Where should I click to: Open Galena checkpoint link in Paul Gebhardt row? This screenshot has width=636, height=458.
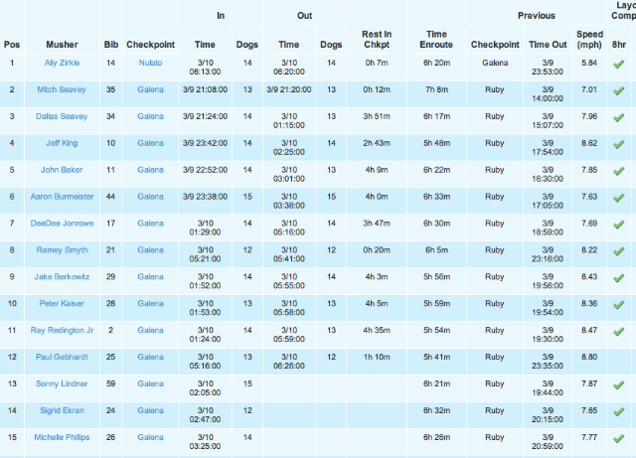[x=150, y=358]
